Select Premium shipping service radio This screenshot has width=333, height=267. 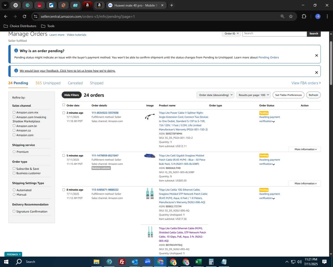tap(14, 152)
